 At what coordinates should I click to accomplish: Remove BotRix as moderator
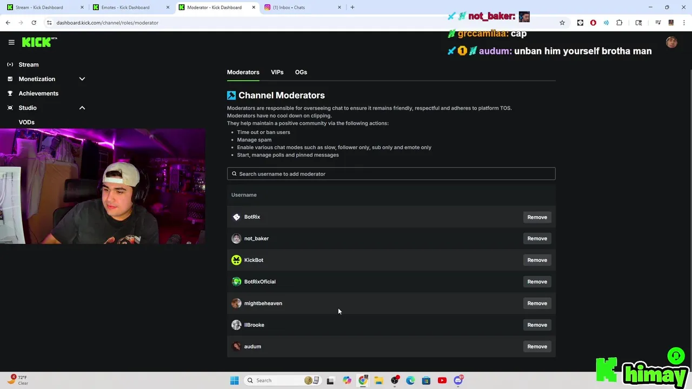pos(537,217)
